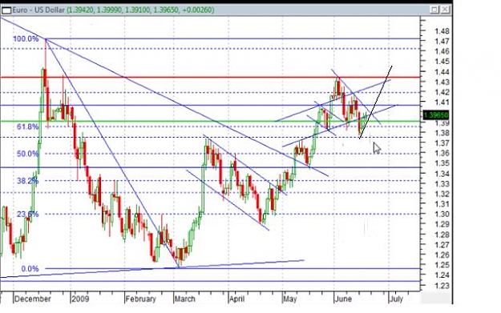Click the 1.37 value on price axis
This screenshot has height=313, width=501.
tap(442, 143)
